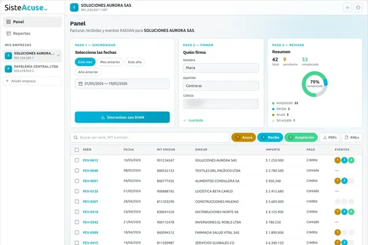Click Añadir empresa
The image size is (368, 245).
pyautogui.click(x=33, y=81)
